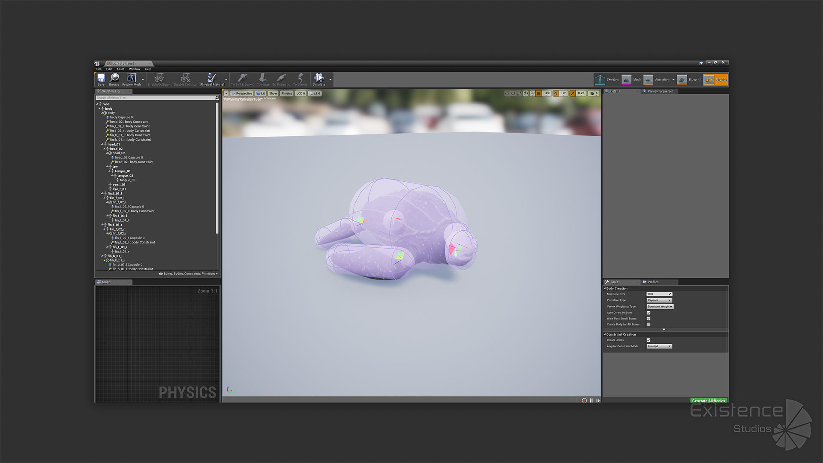Click the Save toolbar icon
This screenshot has width=823, height=463.
101,78
